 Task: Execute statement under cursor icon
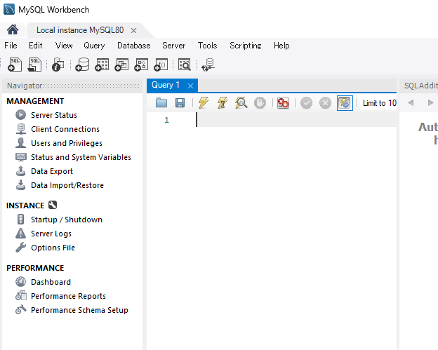[223, 102]
